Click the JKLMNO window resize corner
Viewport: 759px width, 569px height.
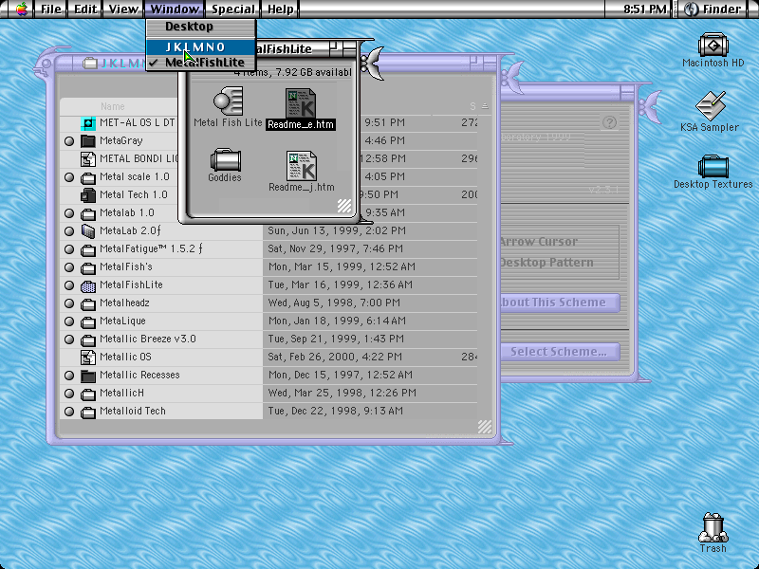(485, 426)
